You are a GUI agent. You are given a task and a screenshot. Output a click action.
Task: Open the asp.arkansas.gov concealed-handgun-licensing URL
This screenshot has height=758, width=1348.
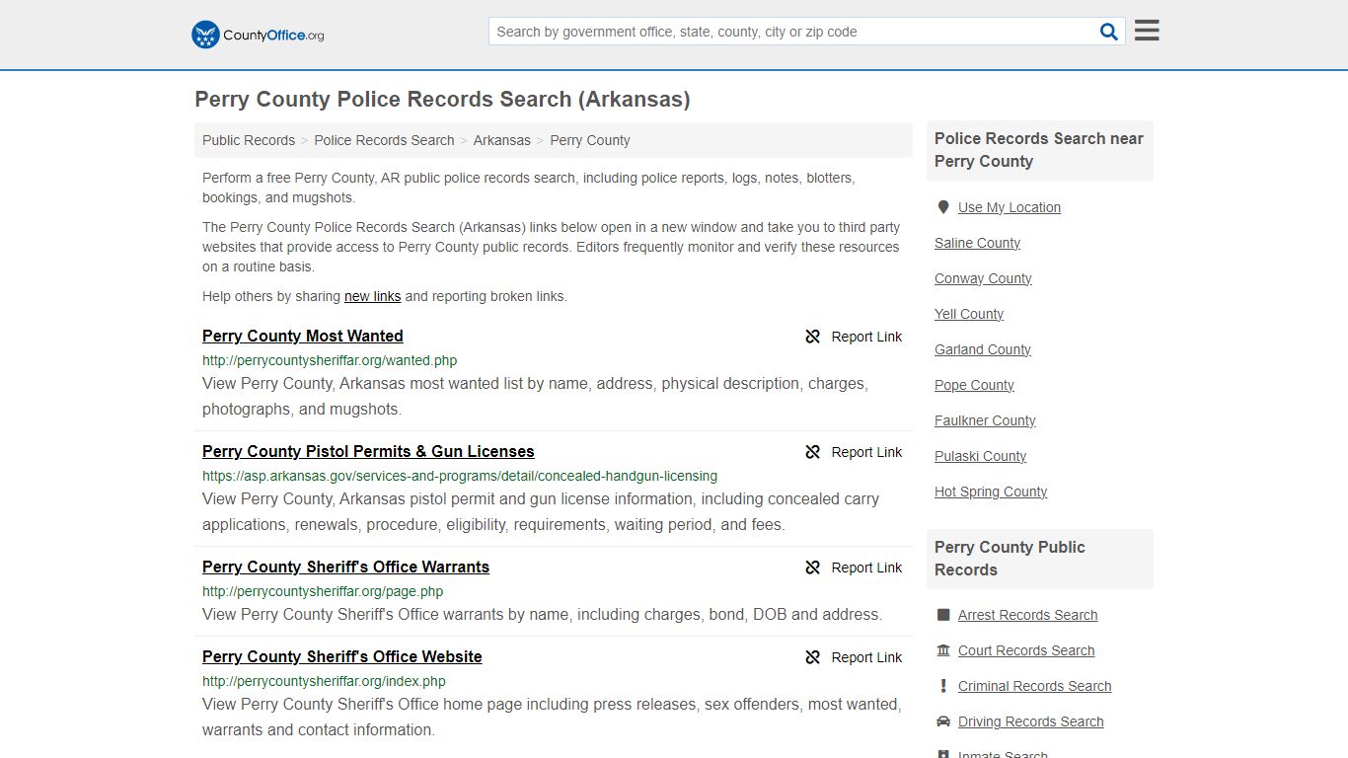460,476
